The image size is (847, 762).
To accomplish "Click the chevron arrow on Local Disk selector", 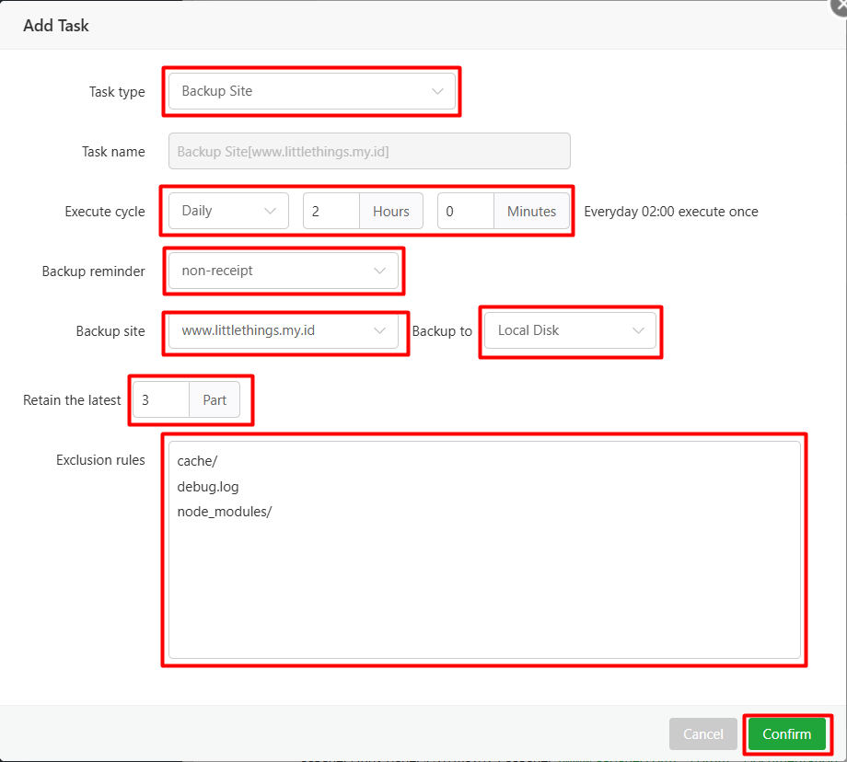I will [x=638, y=330].
